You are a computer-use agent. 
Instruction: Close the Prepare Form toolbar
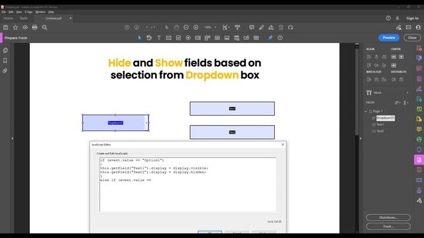(412, 38)
